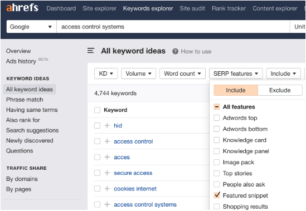Check the box for keyword access control systems
The image size is (306, 211).
tap(97, 204)
